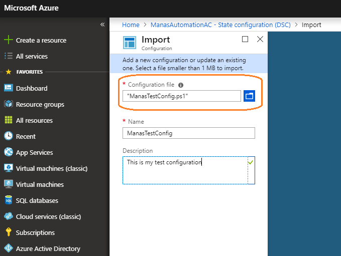Screen dimensions: 341x256
Task: Open Recent items
Action: [26, 136]
